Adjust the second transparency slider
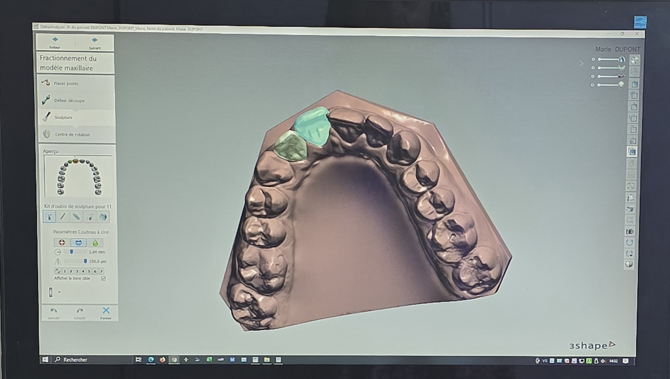This screenshot has width=670, height=379. [x=612, y=68]
